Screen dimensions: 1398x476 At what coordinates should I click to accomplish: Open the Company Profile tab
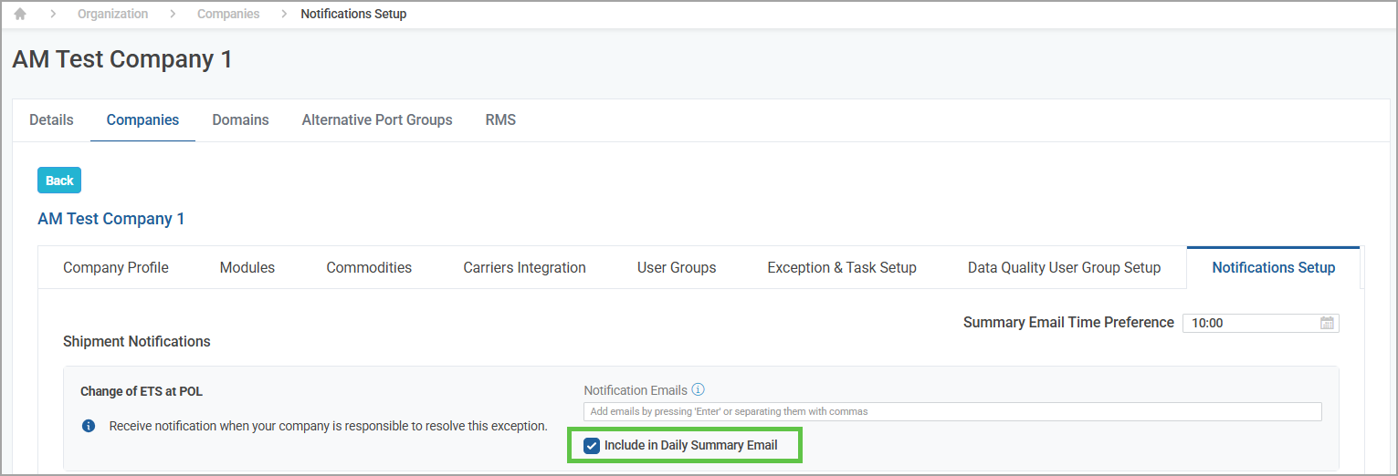click(116, 267)
